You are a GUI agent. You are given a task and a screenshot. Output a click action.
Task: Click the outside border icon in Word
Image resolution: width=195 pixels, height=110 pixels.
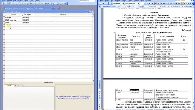point(183,3)
